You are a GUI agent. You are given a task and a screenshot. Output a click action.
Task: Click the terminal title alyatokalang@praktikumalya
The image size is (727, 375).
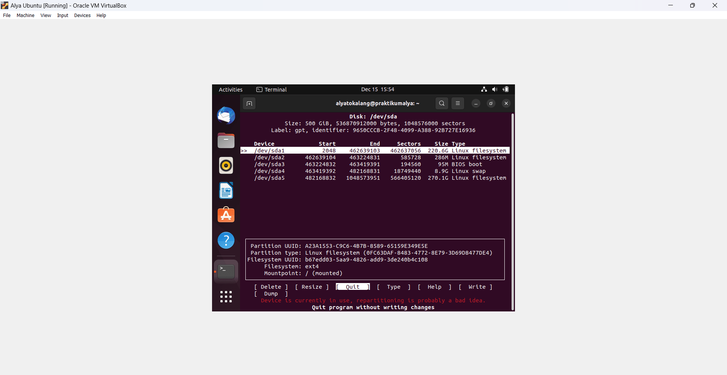click(378, 103)
